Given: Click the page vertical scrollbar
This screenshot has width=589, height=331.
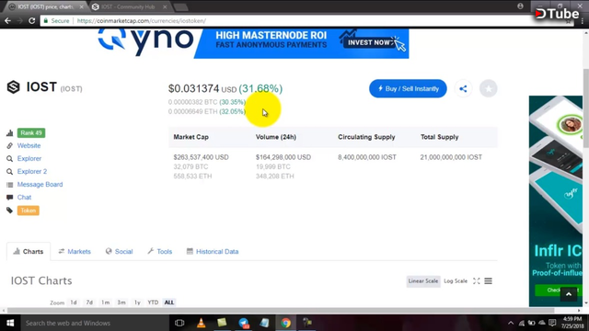Looking at the screenshot, I should pos(586,108).
